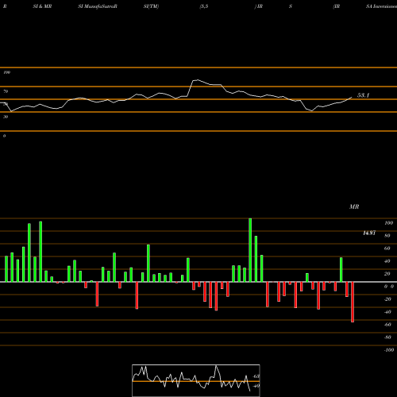Click the MR axis label 80

[x=387, y=236]
